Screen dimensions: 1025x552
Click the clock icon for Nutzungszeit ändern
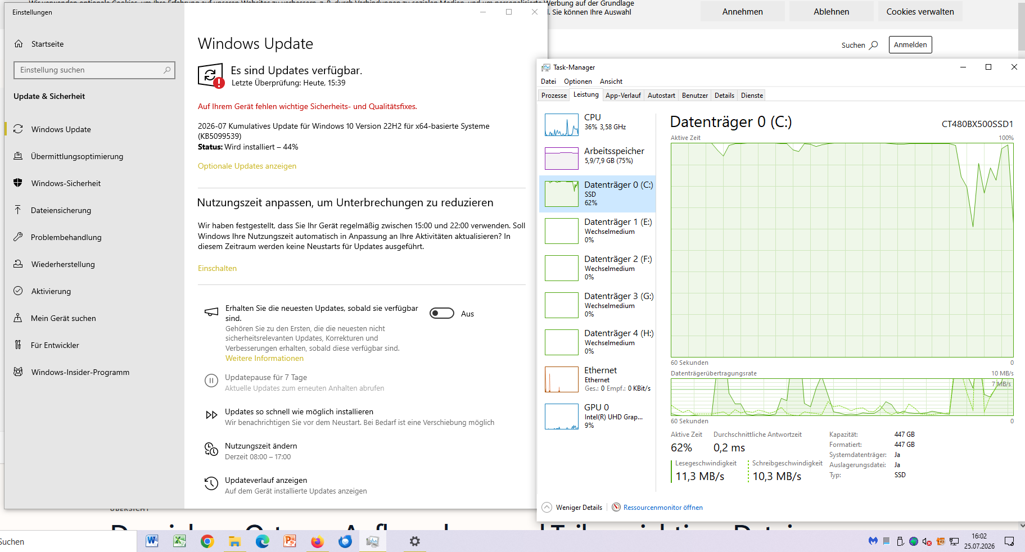pyautogui.click(x=211, y=449)
